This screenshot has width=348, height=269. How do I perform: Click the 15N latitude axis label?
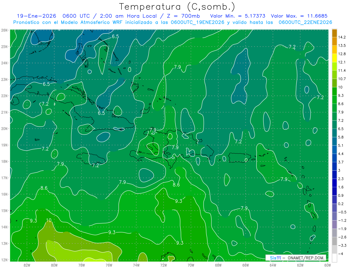[4, 210]
